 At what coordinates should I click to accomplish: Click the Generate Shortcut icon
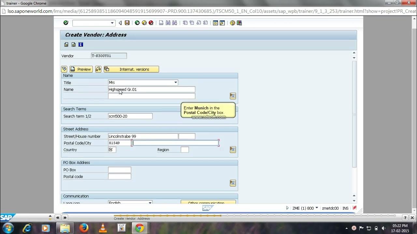[x=222, y=23]
